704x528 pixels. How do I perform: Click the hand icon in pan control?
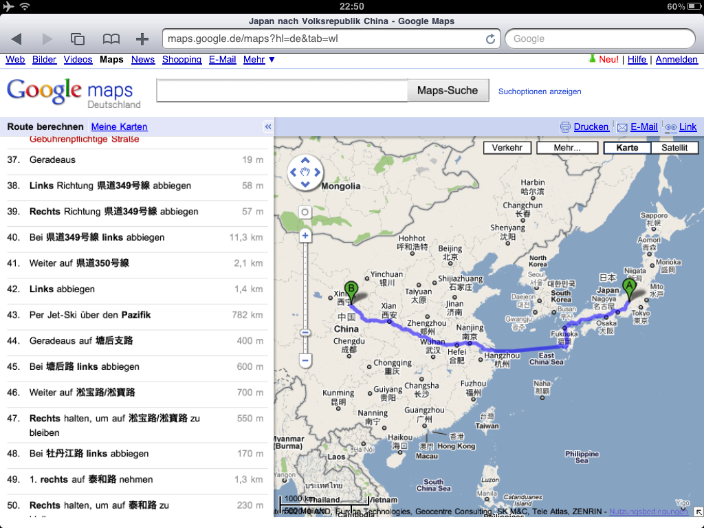point(305,172)
